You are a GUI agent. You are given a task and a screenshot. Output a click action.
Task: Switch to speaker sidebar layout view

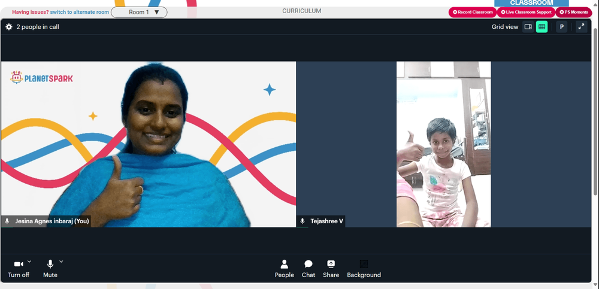pyautogui.click(x=528, y=27)
